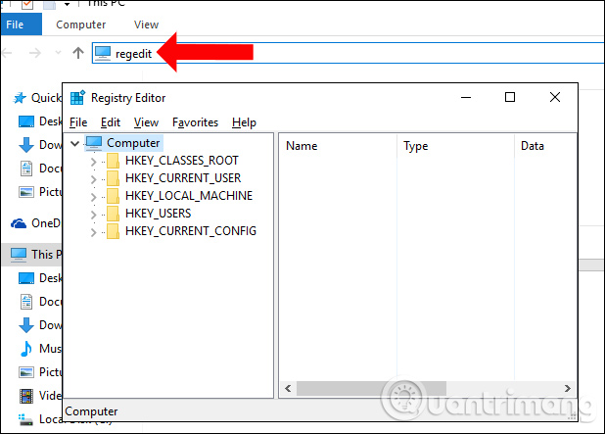Click the Quick Access Toolbar dropdown arrow
Screen dimensions: 605x434
pos(68,4)
